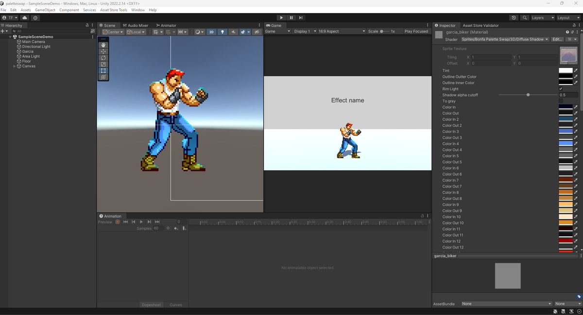The height and width of the screenshot is (315, 583).
Task: Switch to Audio Mixer tab
Action: (x=136, y=25)
